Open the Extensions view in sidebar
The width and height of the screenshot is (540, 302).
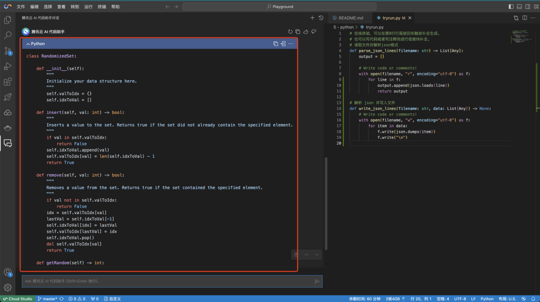click(7, 81)
